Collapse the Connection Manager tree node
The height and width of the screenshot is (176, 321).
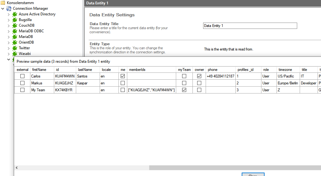[x=3, y=8]
